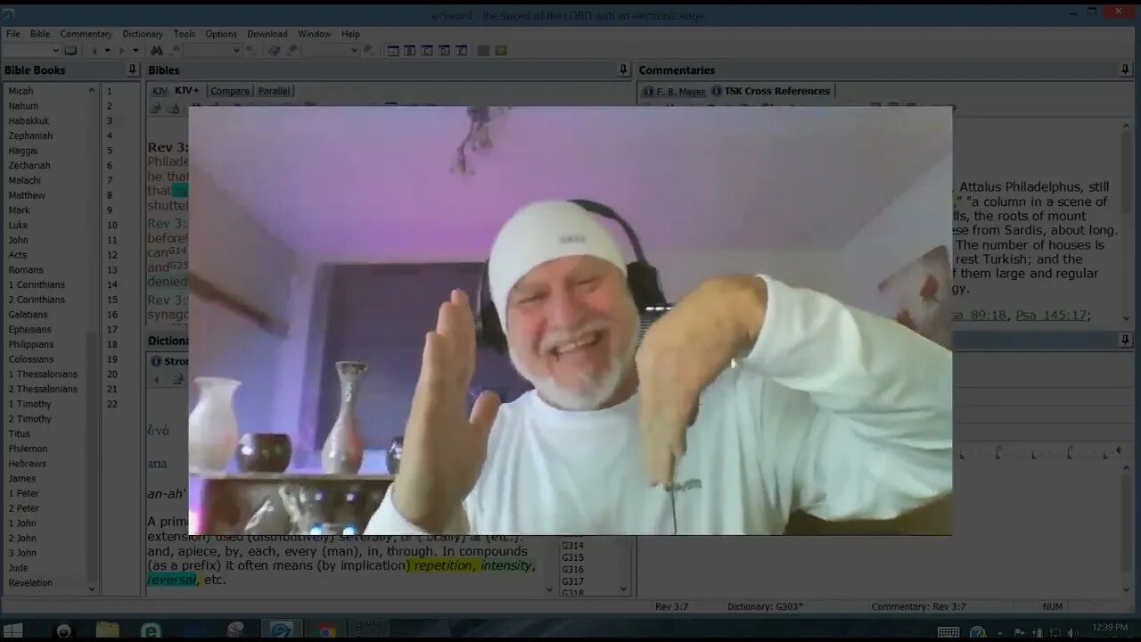Click the gray square icon after layout icons
Screen dimensions: 1141x642
(483, 51)
